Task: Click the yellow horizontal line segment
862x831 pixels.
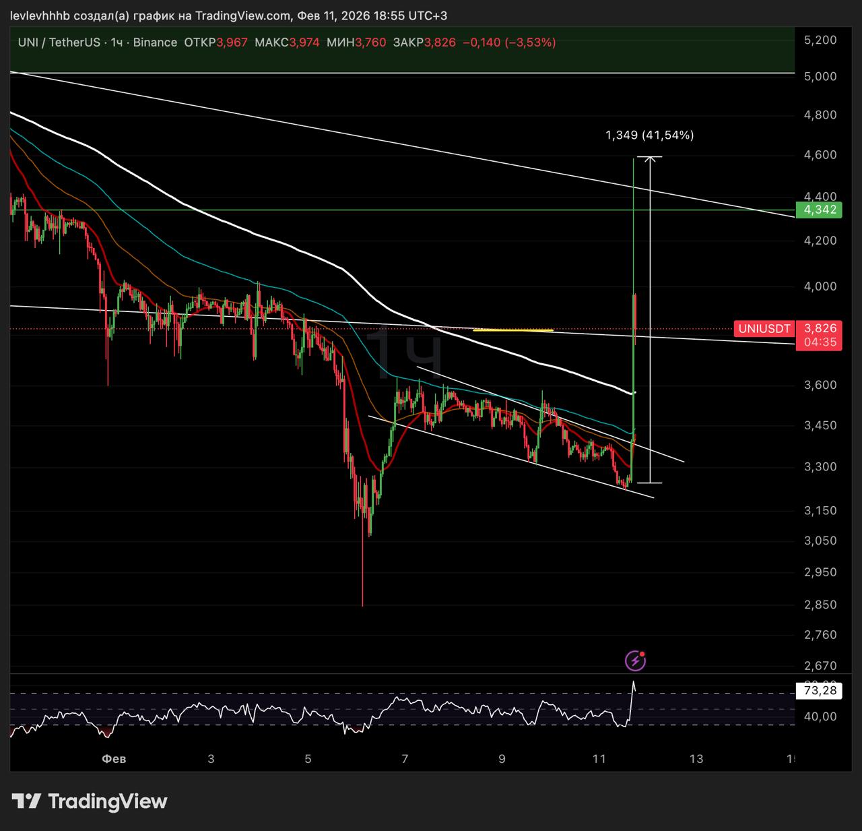Action: 513,330
